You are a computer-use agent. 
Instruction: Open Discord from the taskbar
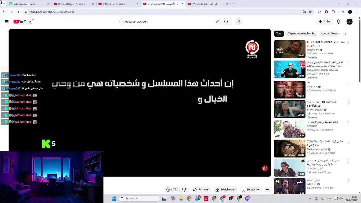click(x=247, y=198)
